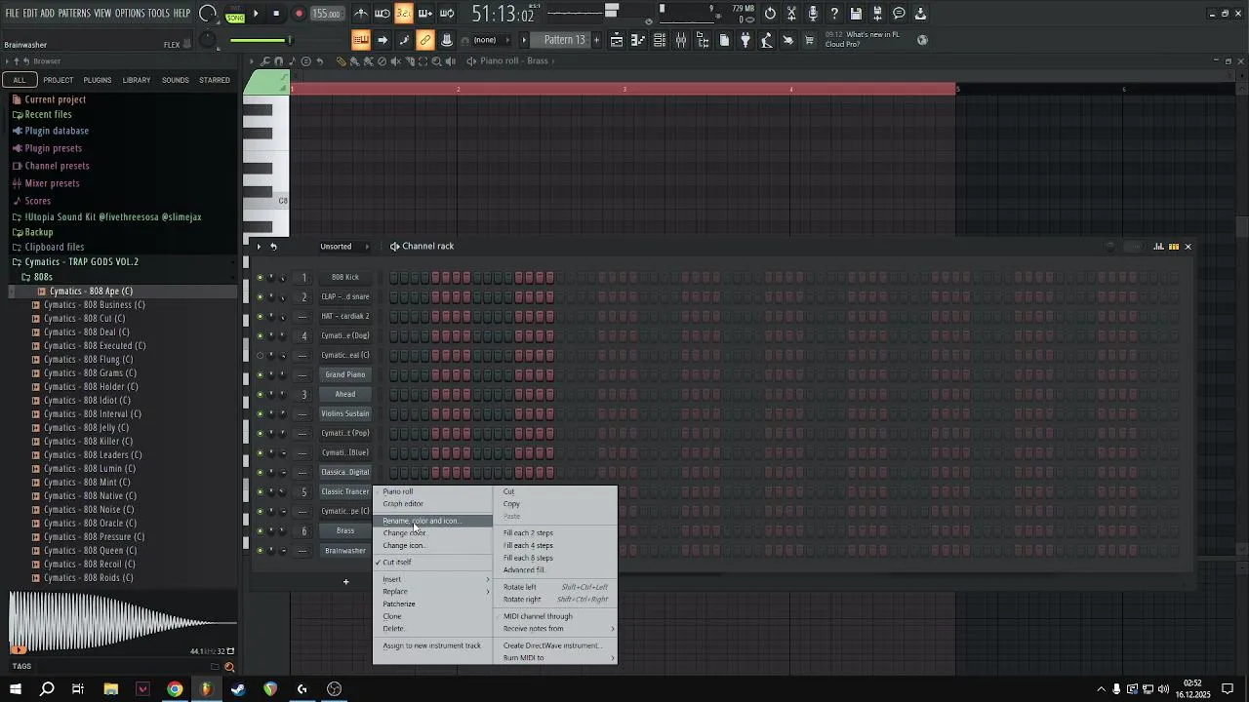Choose 'Fill each 4 steps' in context menu
This screenshot has height=702, width=1249.
(528, 545)
